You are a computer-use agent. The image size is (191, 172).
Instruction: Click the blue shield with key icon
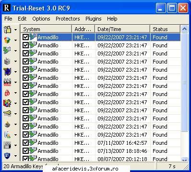point(7,72)
